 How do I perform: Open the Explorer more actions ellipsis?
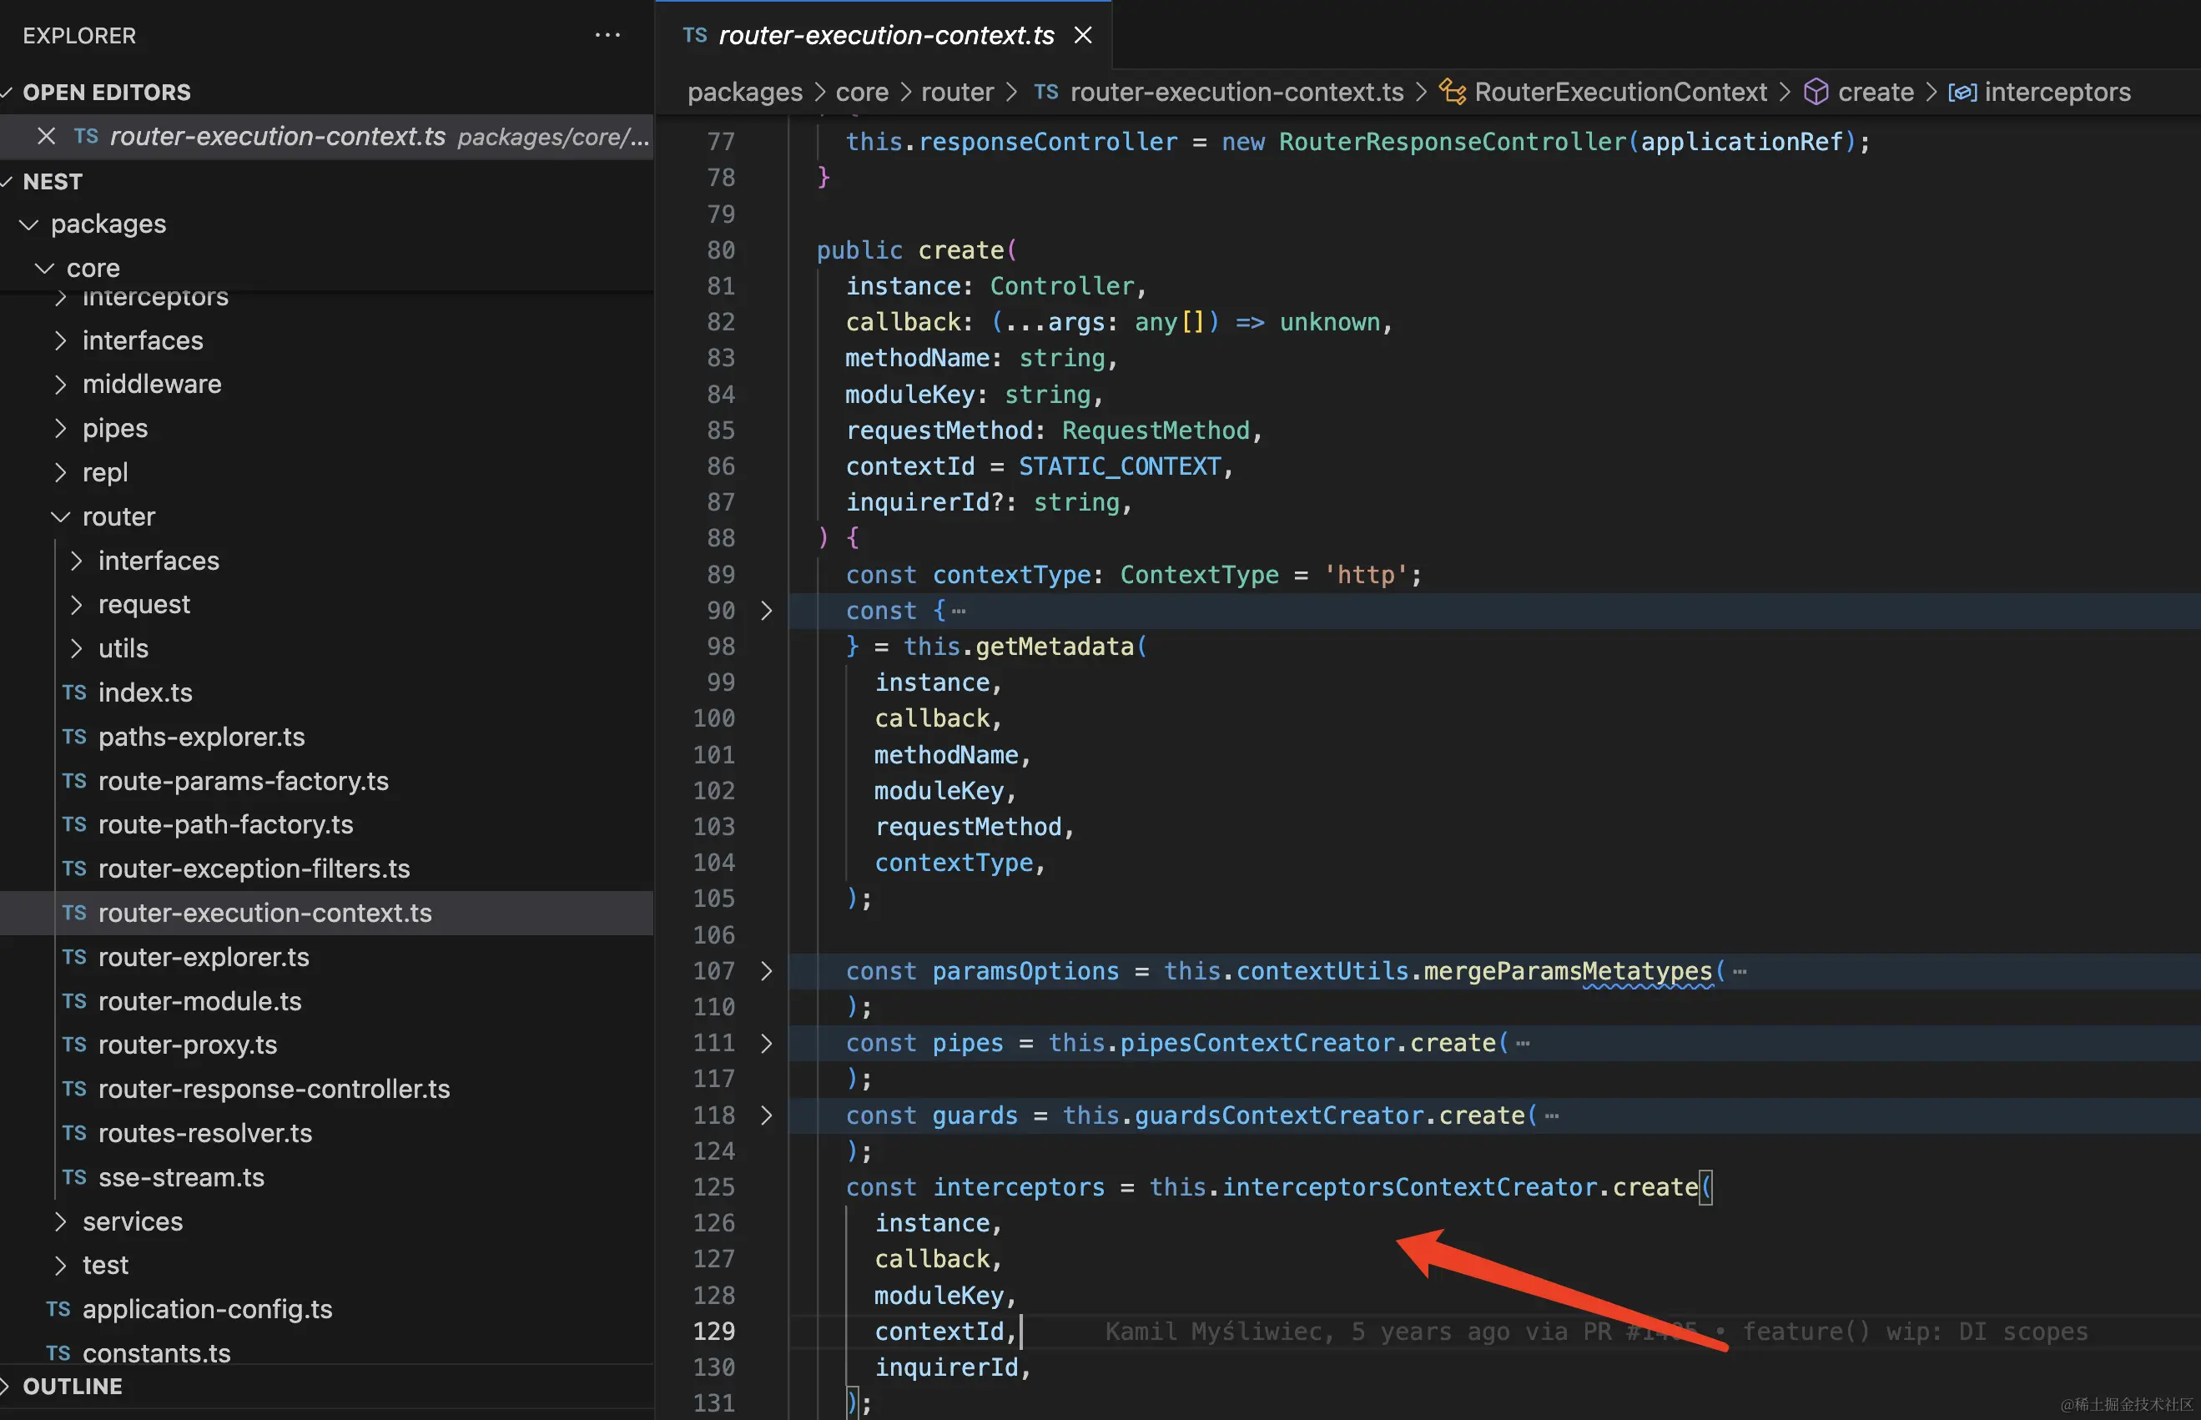click(607, 36)
